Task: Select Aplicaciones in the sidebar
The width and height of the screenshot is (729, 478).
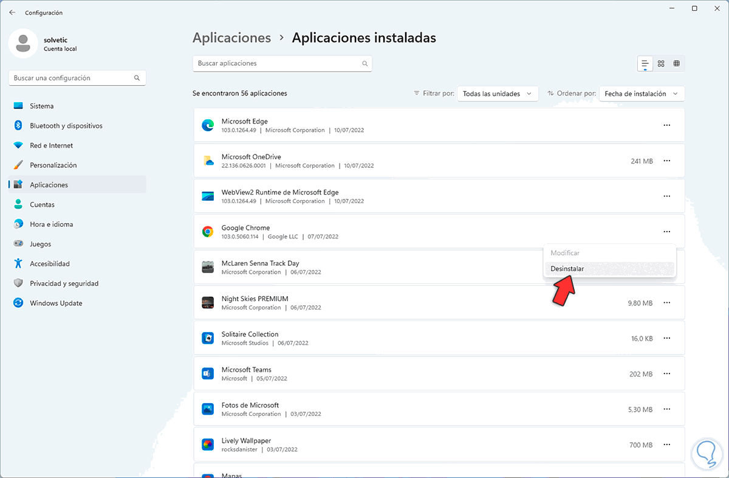Action: point(77,184)
